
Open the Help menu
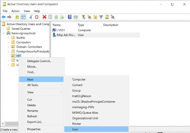click(37, 11)
